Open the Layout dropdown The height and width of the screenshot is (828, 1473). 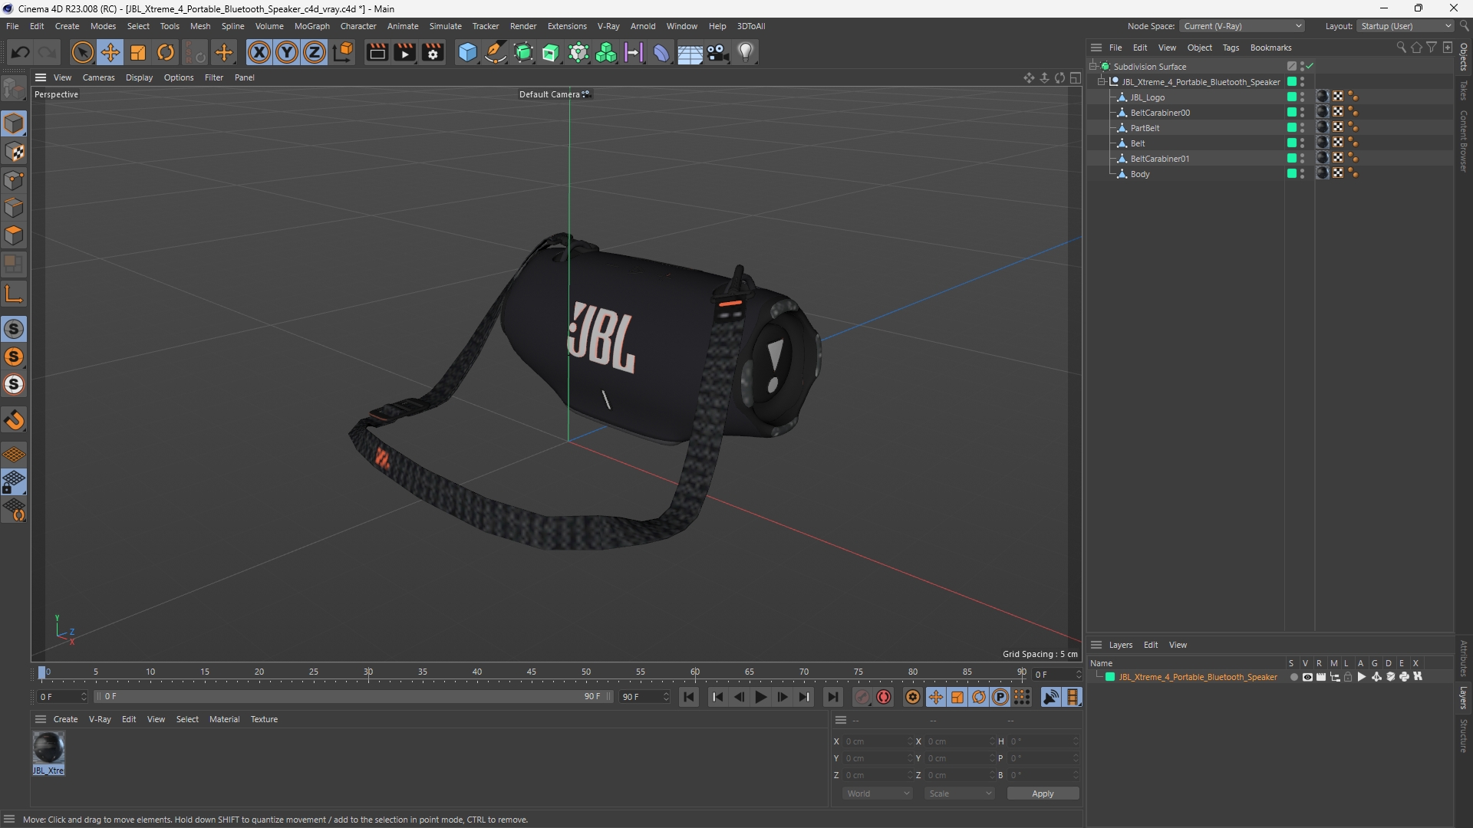coord(1406,26)
